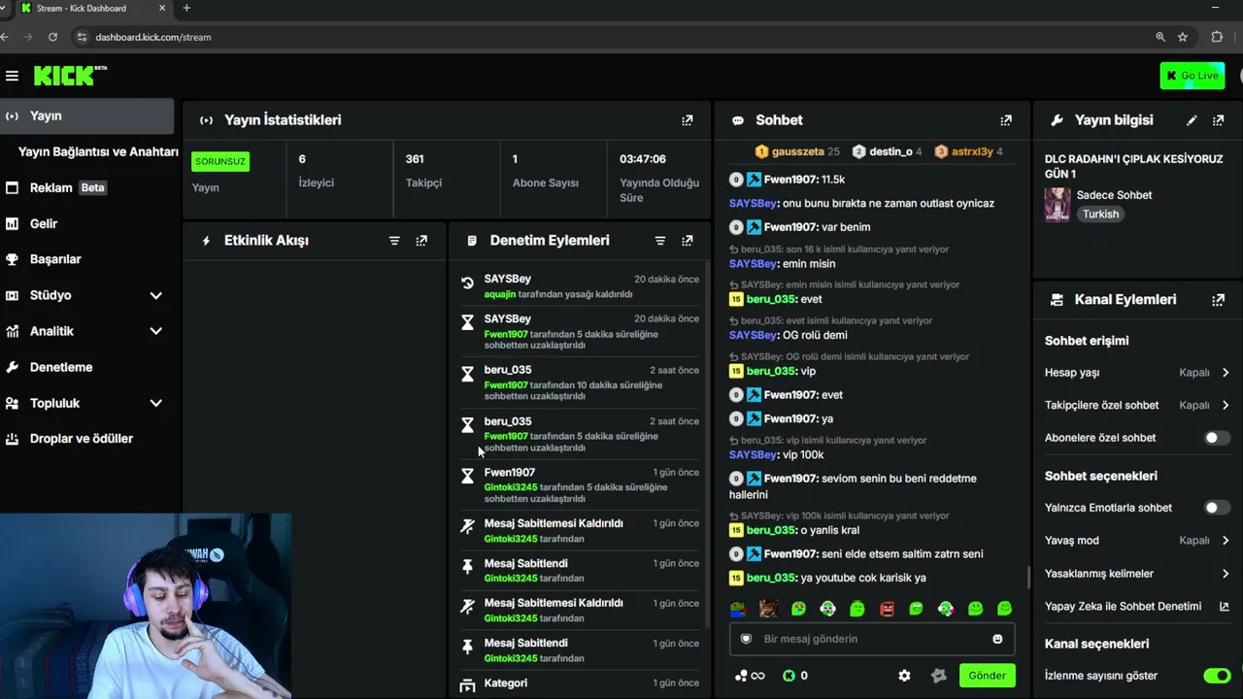Image resolution: width=1243 pixels, height=699 pixels.
Task: Open the external link icon for Yapay Zeka
Action: click(x=1224, y=607)
